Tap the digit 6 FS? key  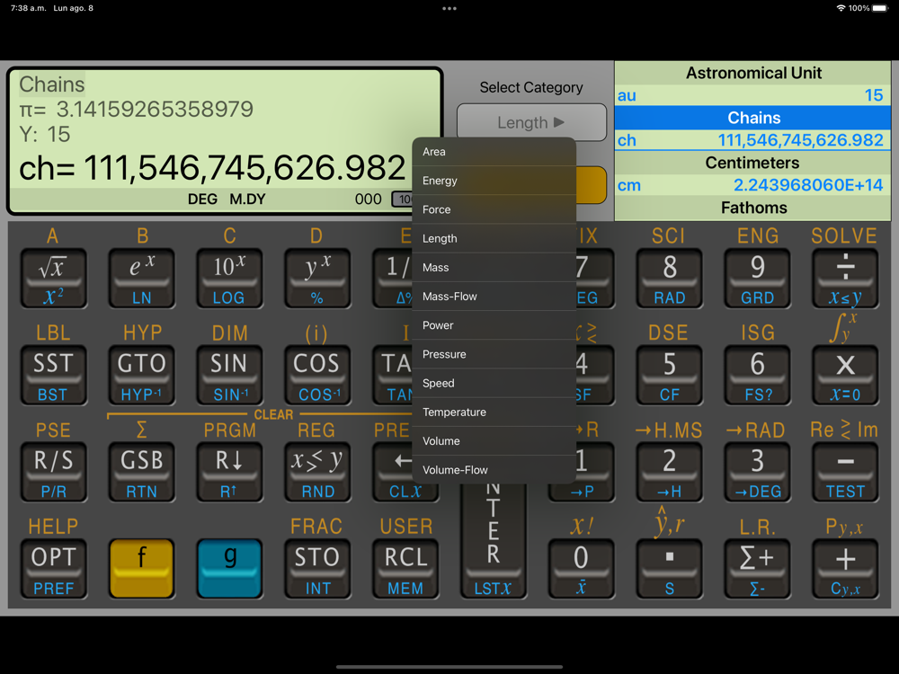757,376
